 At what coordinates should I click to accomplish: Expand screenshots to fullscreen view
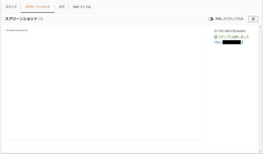(x=253, y=19)
